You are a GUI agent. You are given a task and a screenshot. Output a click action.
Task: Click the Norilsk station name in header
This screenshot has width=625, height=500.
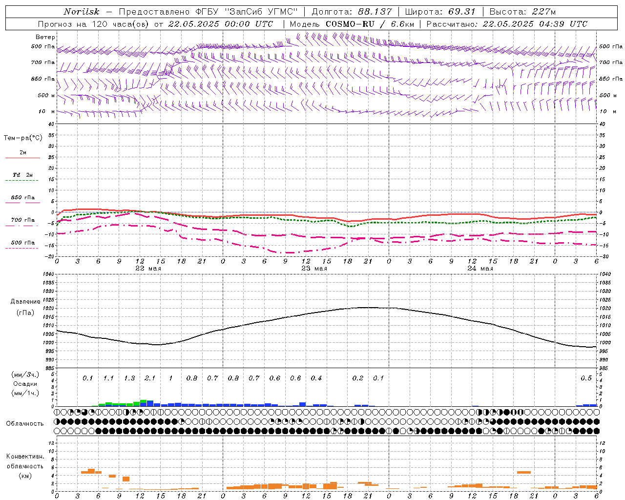[82, 12]
